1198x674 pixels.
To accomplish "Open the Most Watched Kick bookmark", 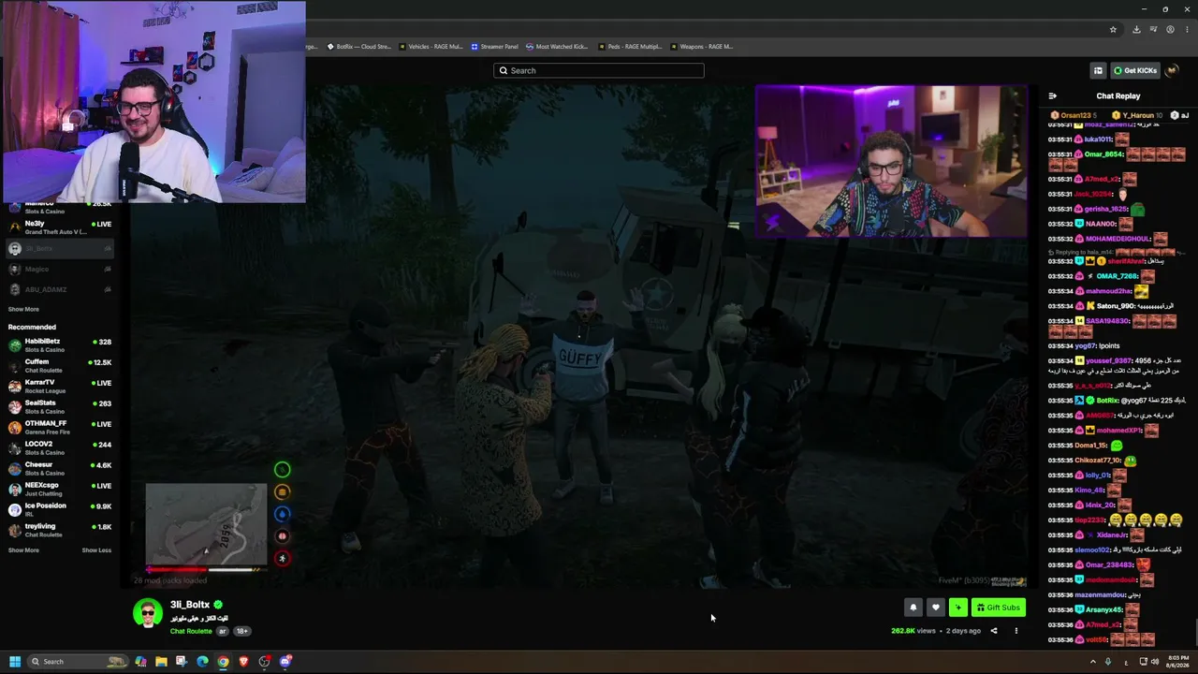I will click(556, 46).
